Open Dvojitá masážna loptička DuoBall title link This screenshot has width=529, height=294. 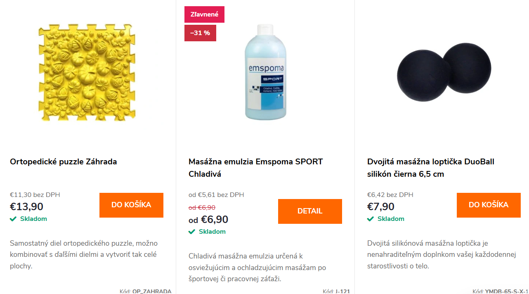(431, 168)
